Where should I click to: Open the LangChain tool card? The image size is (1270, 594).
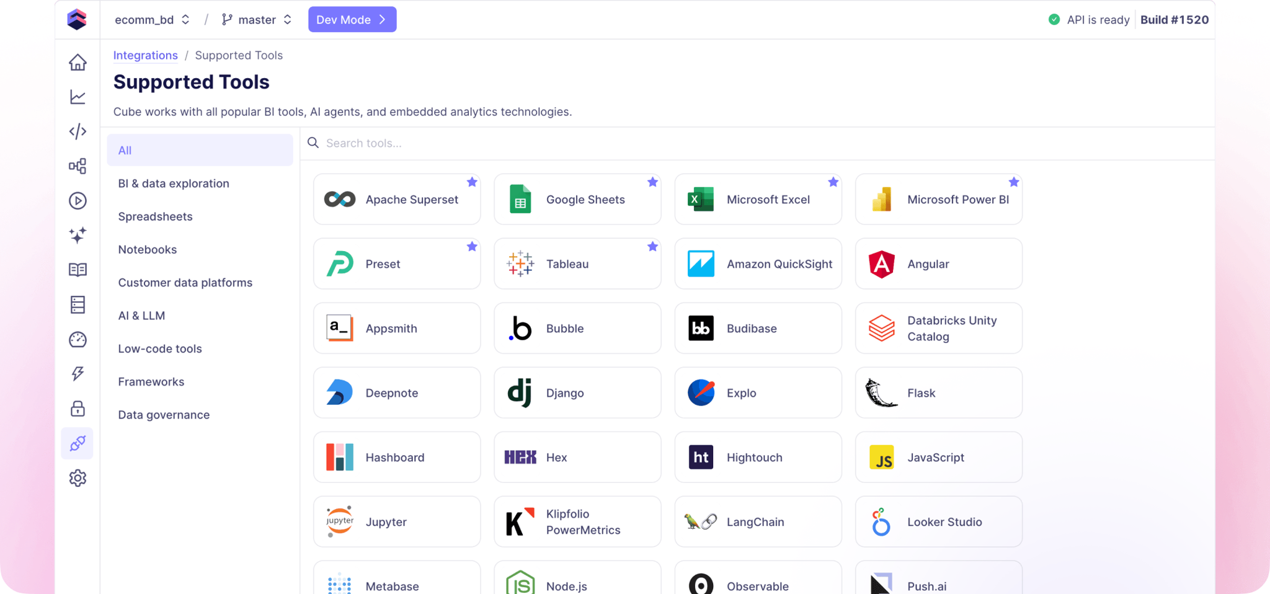click(x=758, y=521)
